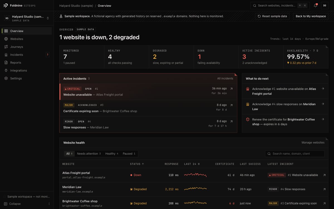Click the Integrations plug icon
Screen dimensions: 334x209
(x=6, y=71)
